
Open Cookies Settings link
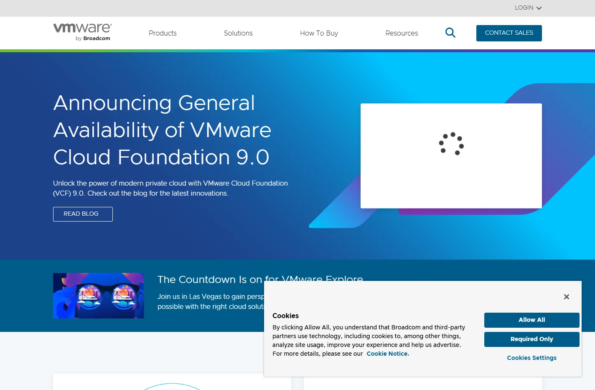click(x=531, y=358)
